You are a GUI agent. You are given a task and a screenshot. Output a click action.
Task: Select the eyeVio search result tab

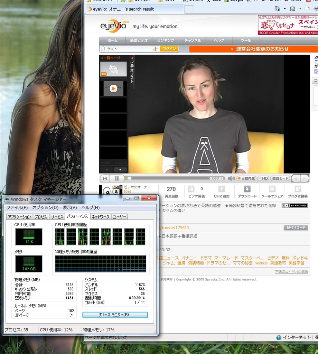pyautogui.click(x=135, y=9)
